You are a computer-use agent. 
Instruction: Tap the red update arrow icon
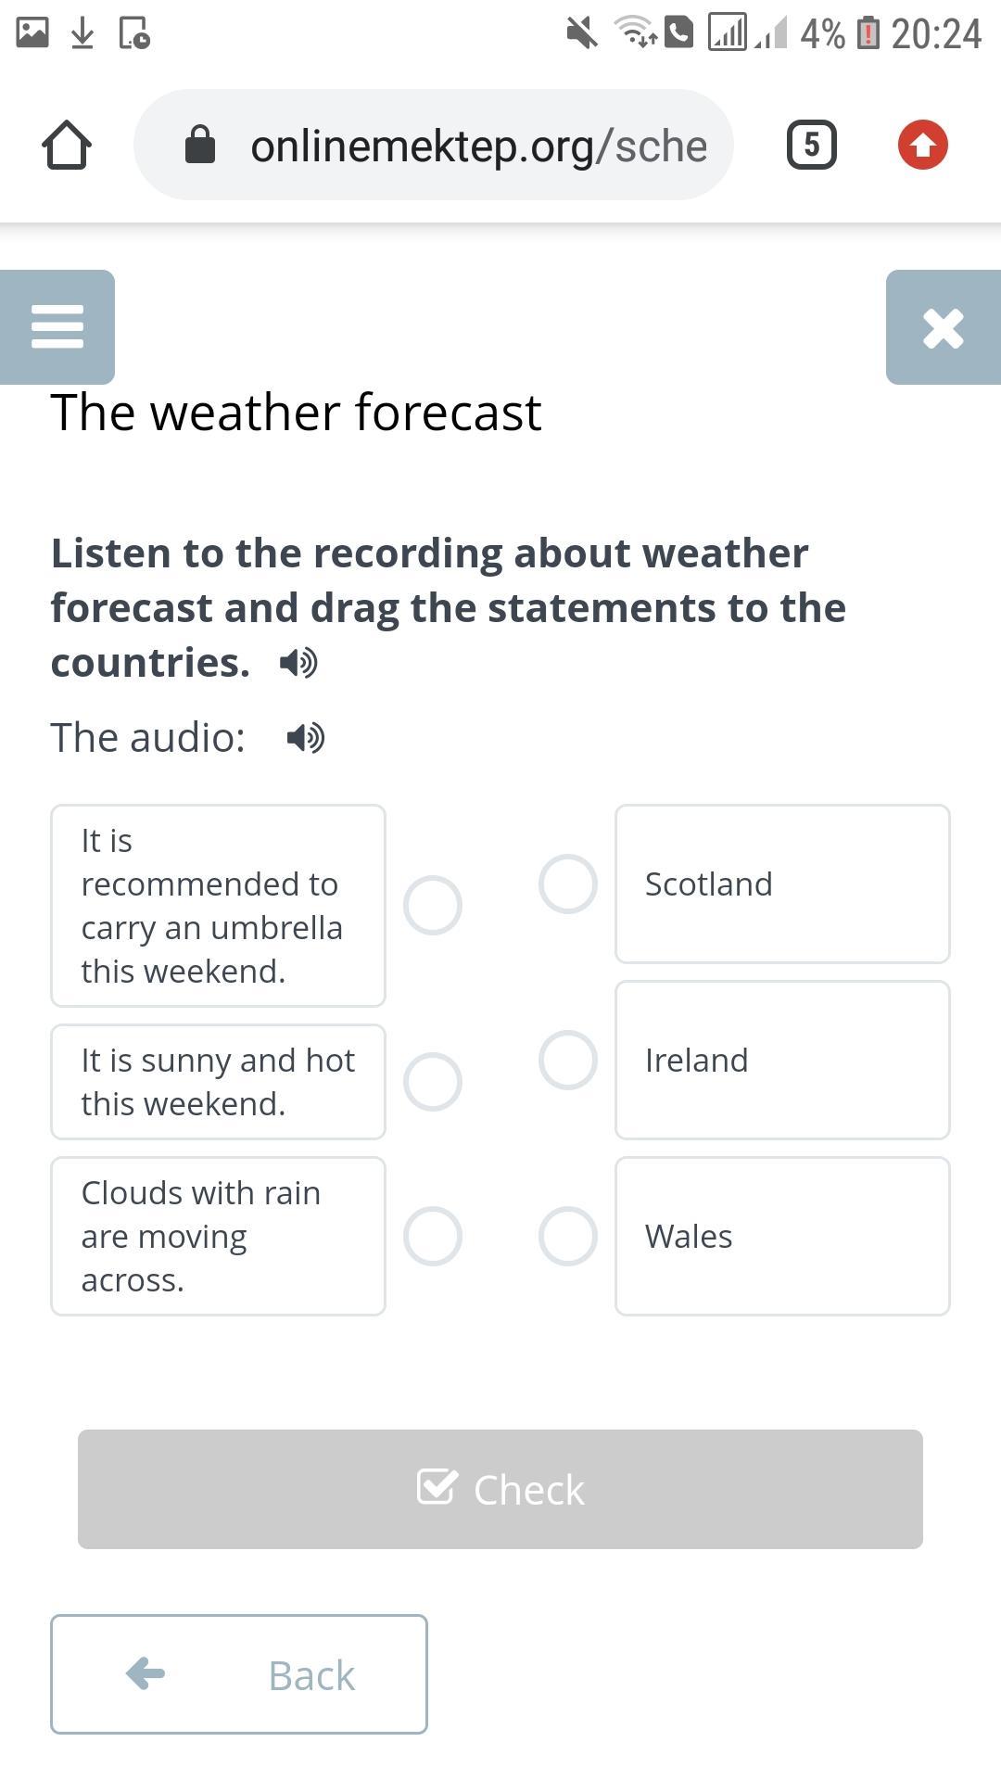click(923, 145)
